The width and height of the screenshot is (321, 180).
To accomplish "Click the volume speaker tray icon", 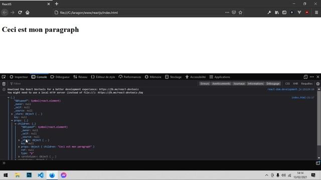I will pos(283,175).
